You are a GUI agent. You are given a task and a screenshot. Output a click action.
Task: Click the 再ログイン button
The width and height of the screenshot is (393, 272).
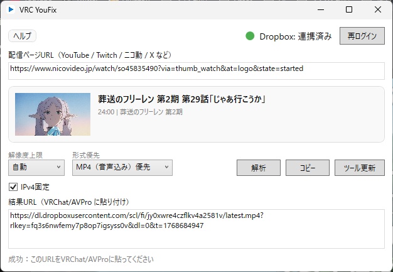(362, 36)
